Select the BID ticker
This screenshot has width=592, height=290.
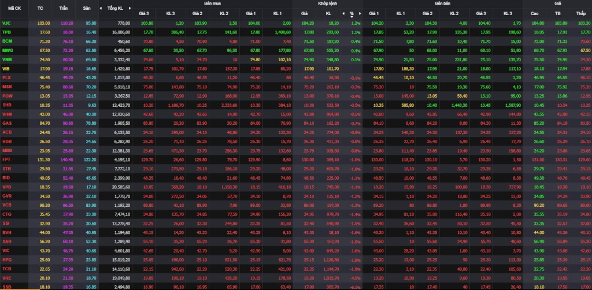click(6, 177)
